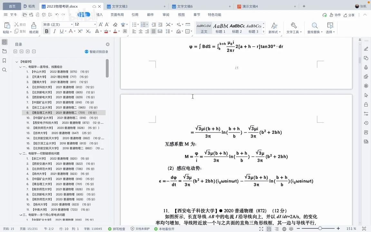Click red font color swatch
Viewport: 371px width, 232px height.
coord(115,31)
